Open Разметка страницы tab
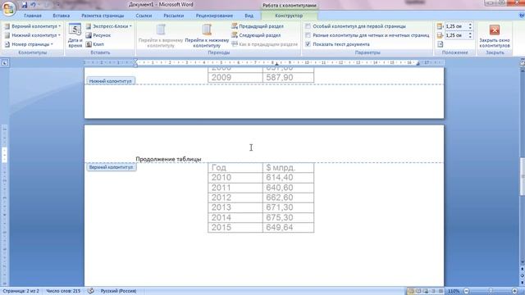The width and height of the screenshot is (525, 295). click(x=103, y=16)
